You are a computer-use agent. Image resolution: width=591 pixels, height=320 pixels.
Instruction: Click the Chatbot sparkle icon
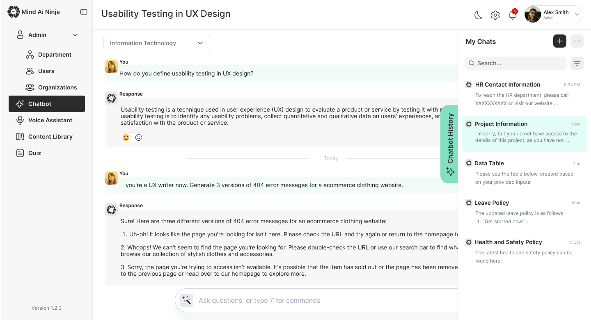[20, 104]
